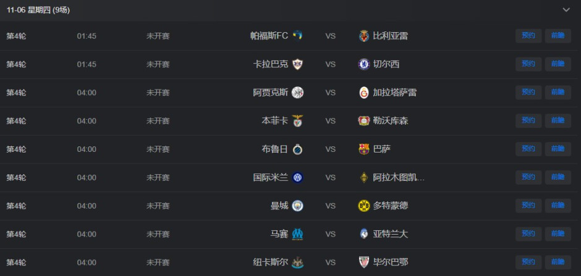Screen dimensions: 581x276
Task: Open the 勒沃库森 team link
Action: (x=390, y=121)
